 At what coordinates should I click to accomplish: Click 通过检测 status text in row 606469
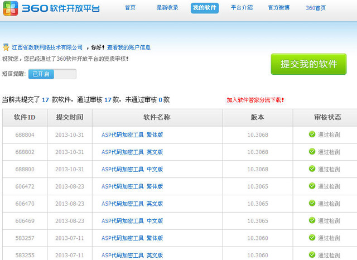(x=329, y=221)
